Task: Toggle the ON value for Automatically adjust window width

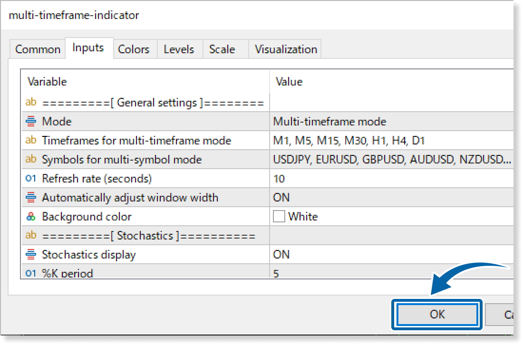Action: 391,198
